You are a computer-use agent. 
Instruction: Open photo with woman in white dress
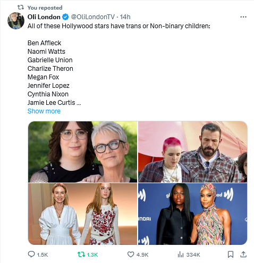[x=82, y=214]
